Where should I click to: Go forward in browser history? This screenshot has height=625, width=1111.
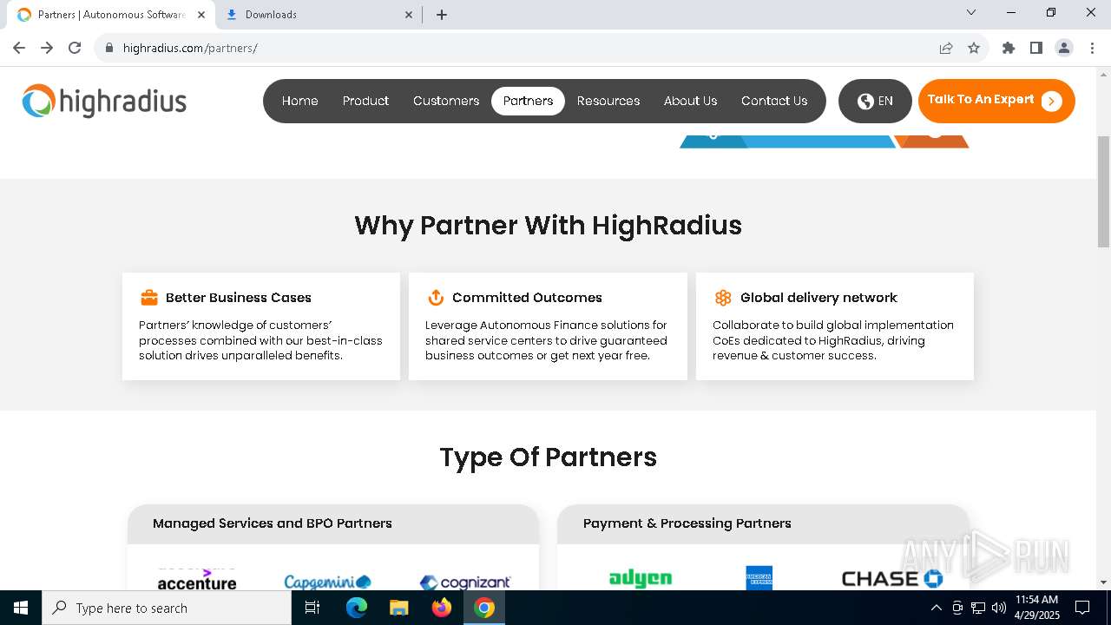point(47,48)
